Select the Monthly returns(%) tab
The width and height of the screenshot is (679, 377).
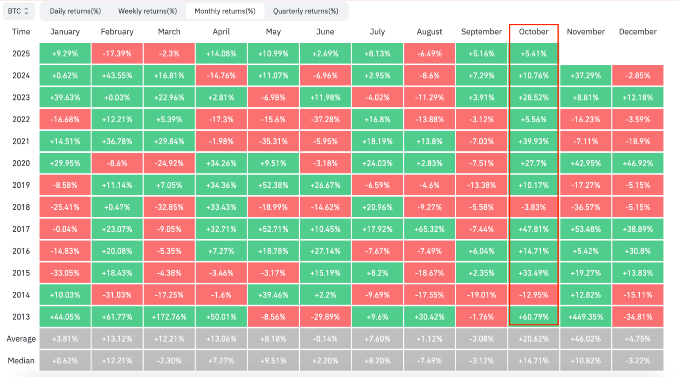coord(225,11)
